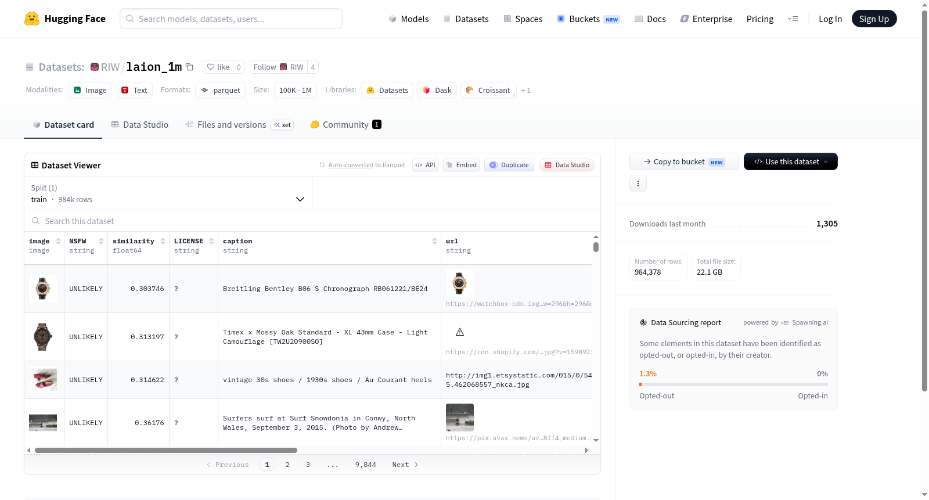
Task: Click the RIW organization avatar
Action: pos(95,67)
